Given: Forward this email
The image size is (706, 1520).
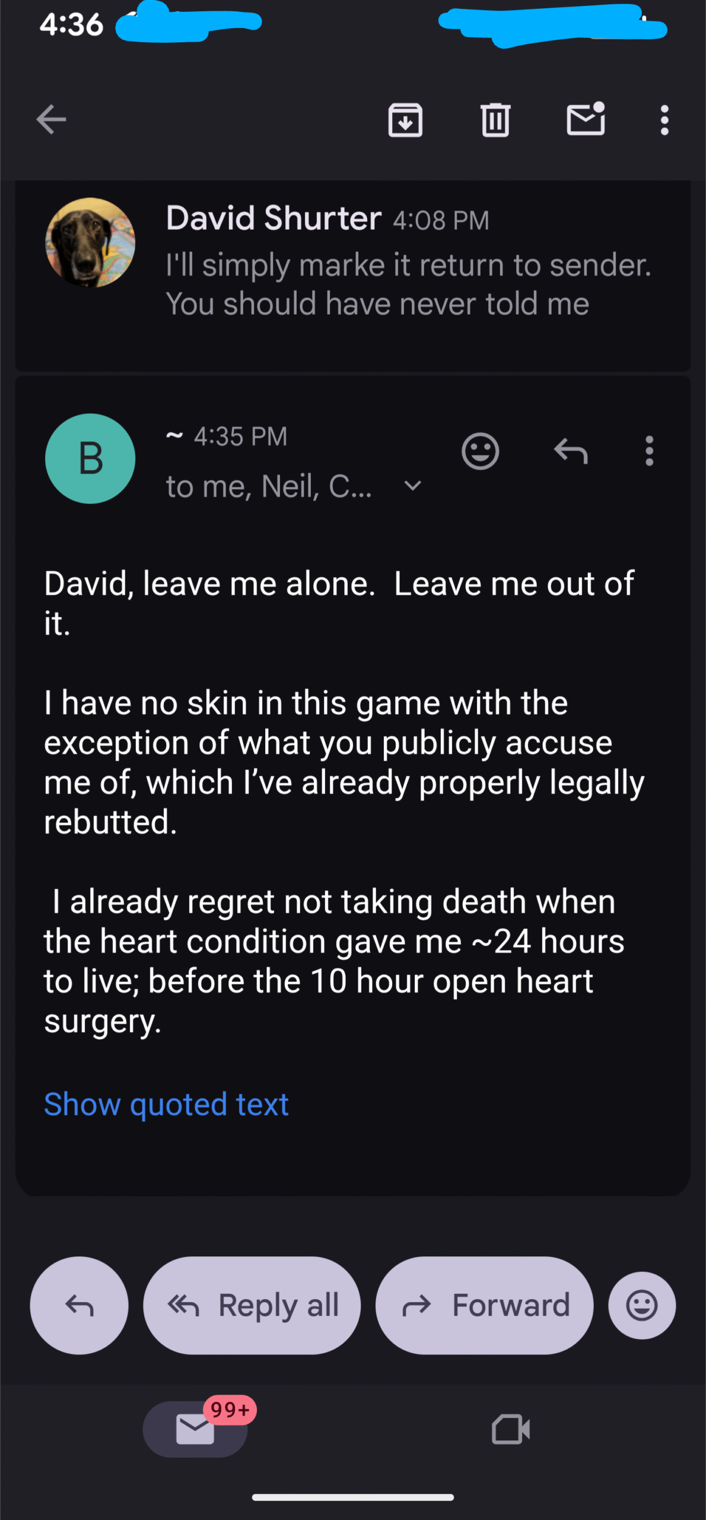Looking at the screenshot, I should [x=484, y=1306].
